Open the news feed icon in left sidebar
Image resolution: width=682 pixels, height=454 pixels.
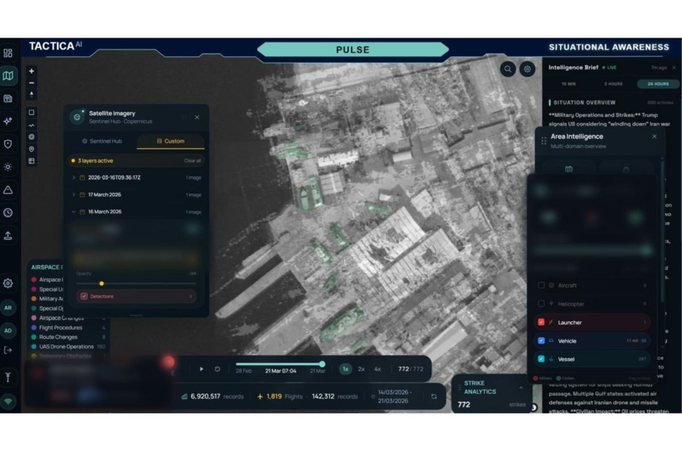[x=8, y=99]
